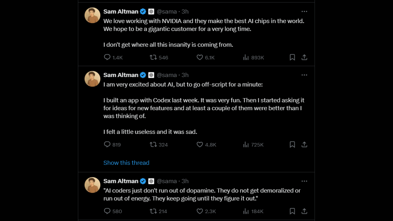Image resolution: width=393 pixels, height=221 pixels.
Task: Open more options on NVIDIA tweet
Action: pos(304,11)
